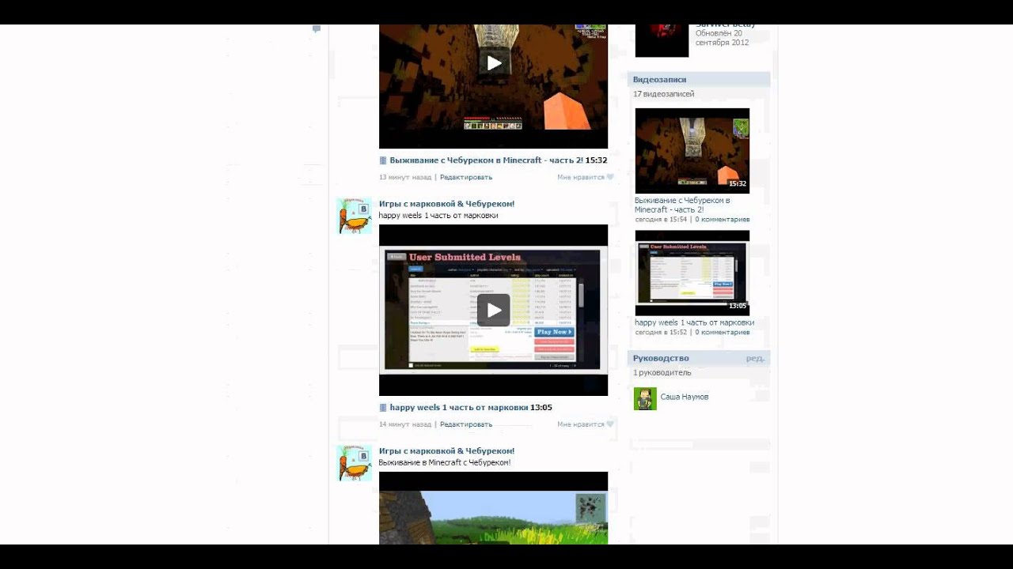1013x569 pixels.
Task: Click 'Редактировать' on the 13 минут назад post
Action: click(x=466, y=177)
